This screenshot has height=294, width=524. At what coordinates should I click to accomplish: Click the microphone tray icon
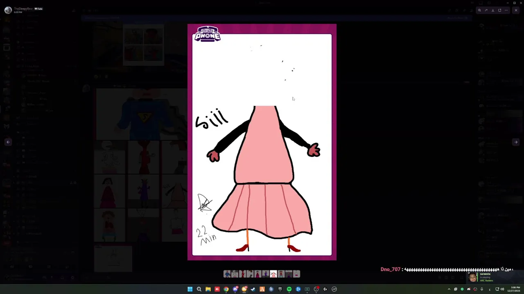click(482, 289)
